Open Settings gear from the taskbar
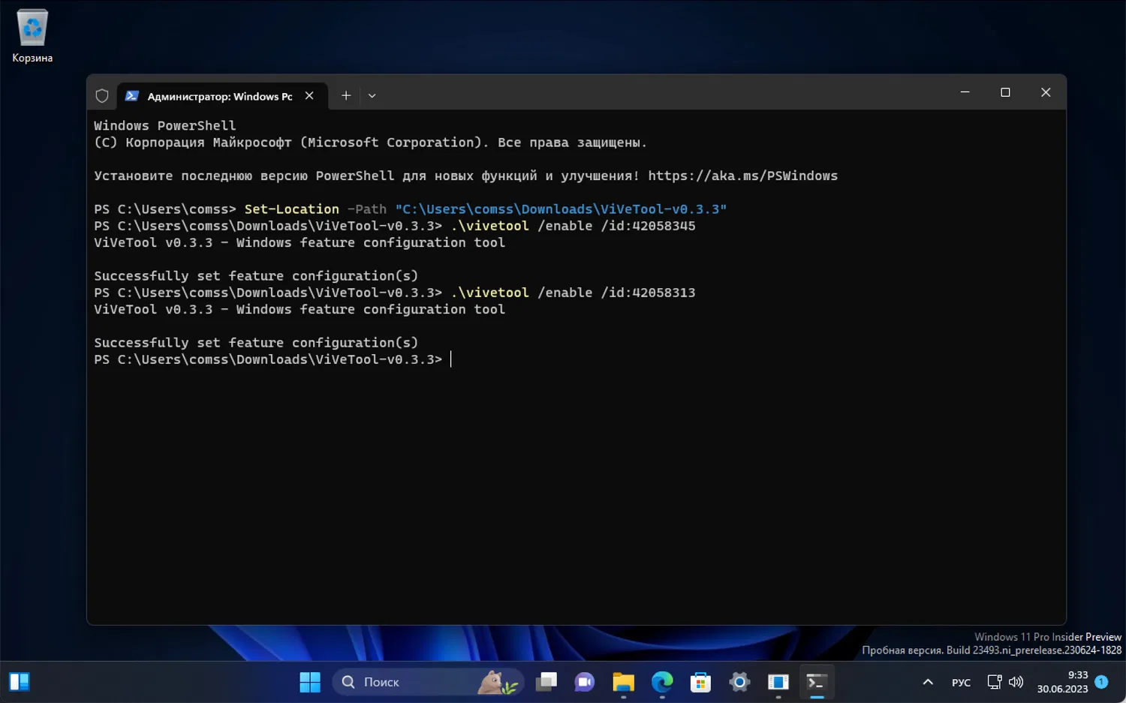Screen dimensions: 1126x703 point(739,682)
